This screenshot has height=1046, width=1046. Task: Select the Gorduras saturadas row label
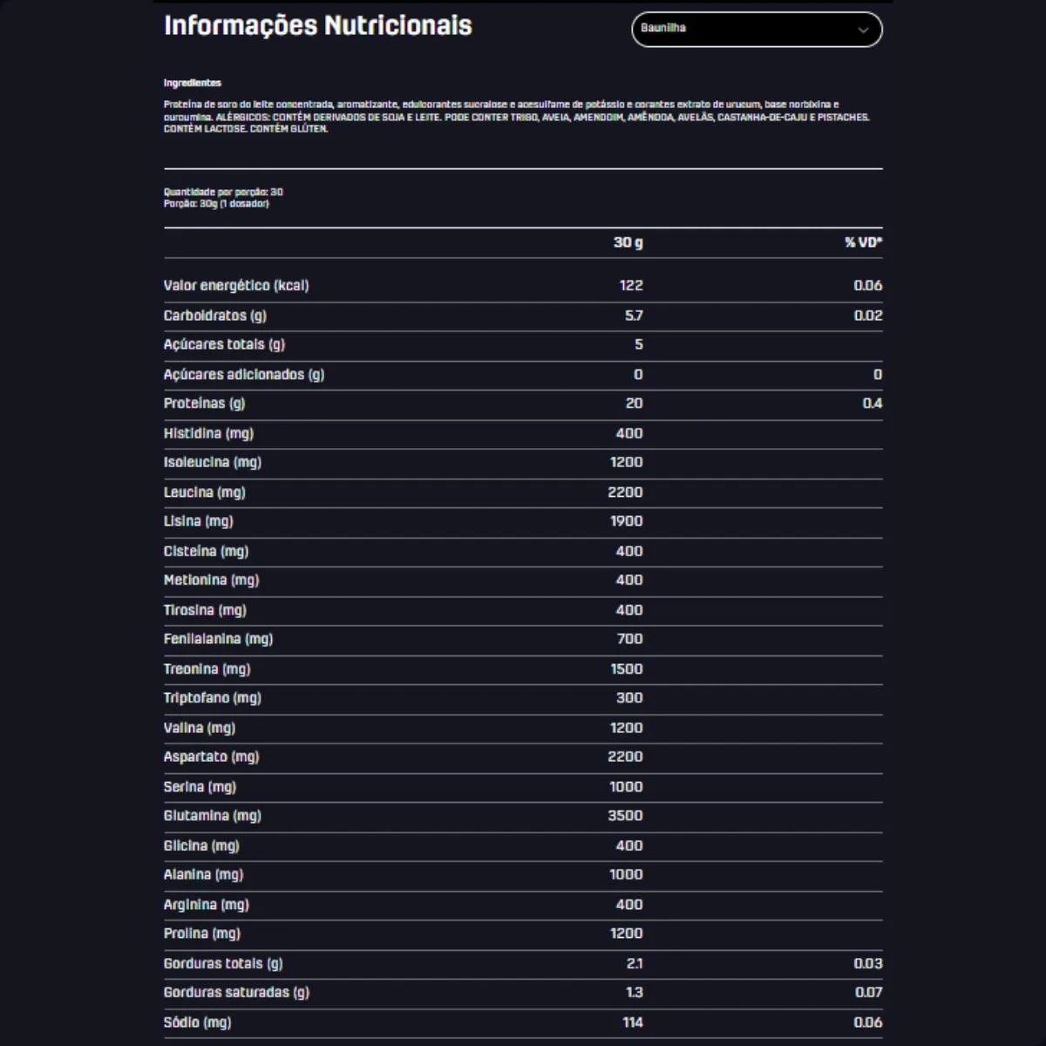coord(236,992)
